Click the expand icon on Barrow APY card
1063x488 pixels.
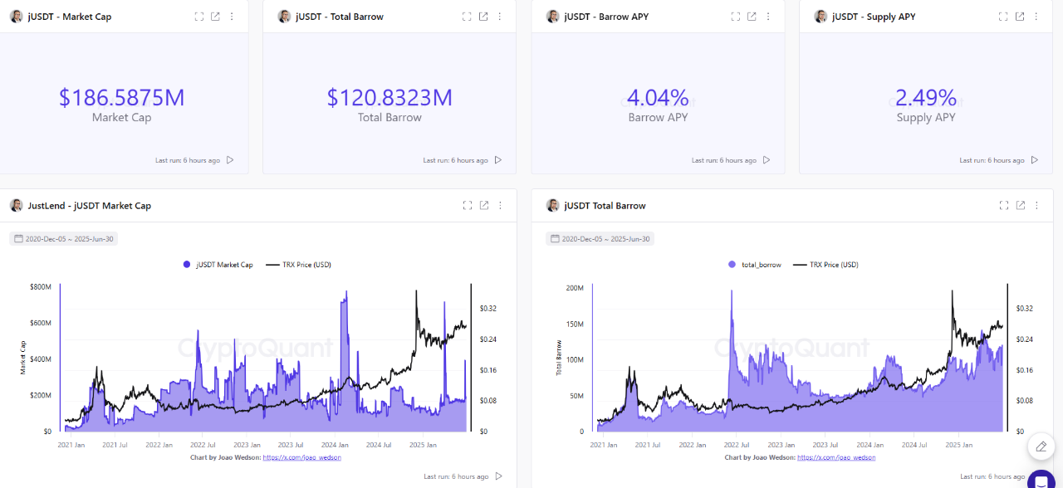click(x=735, y=15)
